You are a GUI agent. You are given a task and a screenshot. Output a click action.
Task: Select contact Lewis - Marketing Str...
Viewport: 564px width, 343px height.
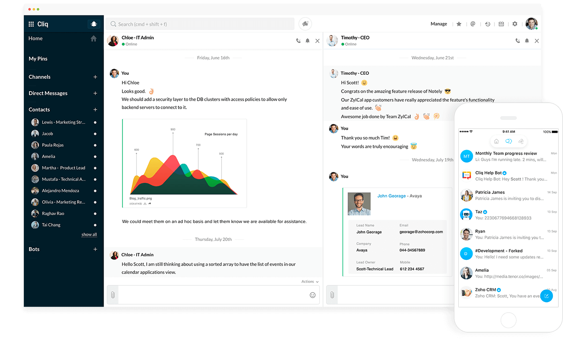tap(63, 122)
